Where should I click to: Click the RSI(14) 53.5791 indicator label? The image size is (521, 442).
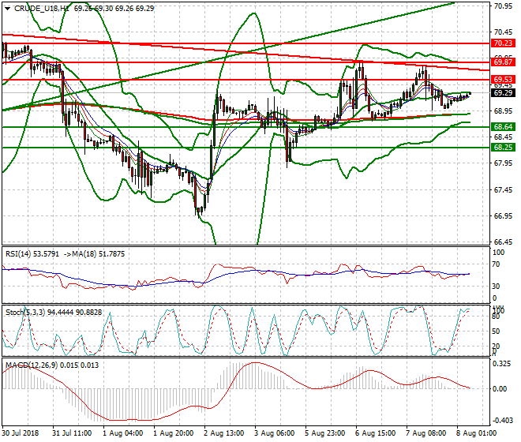click(32, 254)
